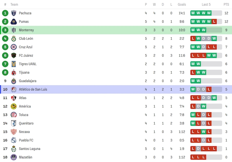
Task: Click the Pachuca club crest icon
Action: pos(14,13)
